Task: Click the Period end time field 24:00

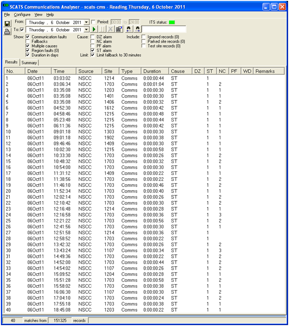Action: click(134, 22)
